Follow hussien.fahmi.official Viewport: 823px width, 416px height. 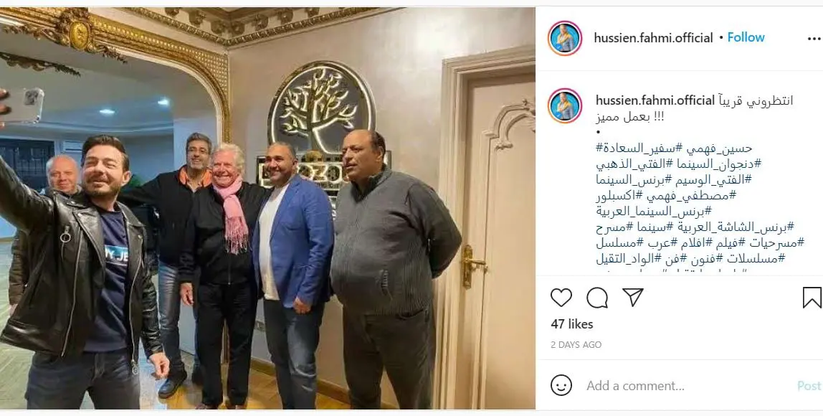tap(746, 37)
